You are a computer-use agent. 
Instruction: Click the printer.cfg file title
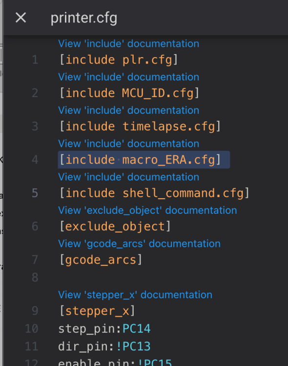[84, 18]
